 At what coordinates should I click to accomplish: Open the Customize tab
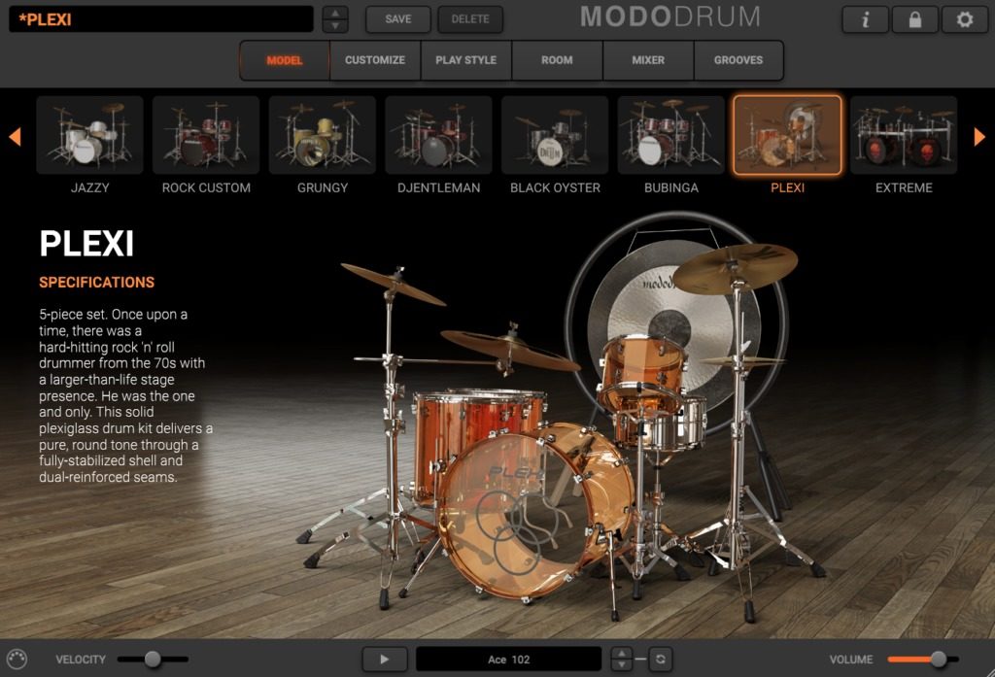(375, 60)
